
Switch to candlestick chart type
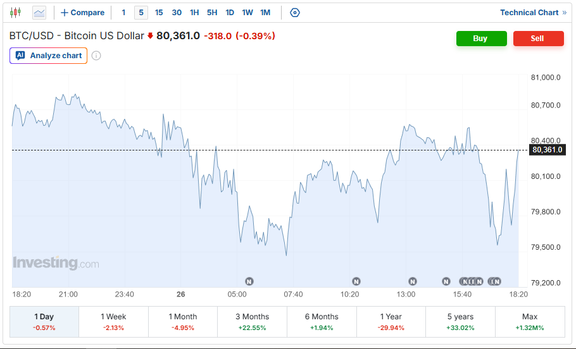tap(15, 13)
